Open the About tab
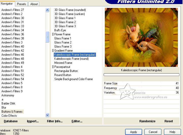This screenshot has width=183, height=135. pyautogui.click(x=34, y=4)
